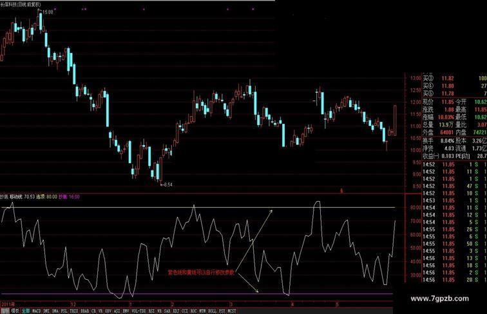Click the 最高 high price field

point(471,110)
